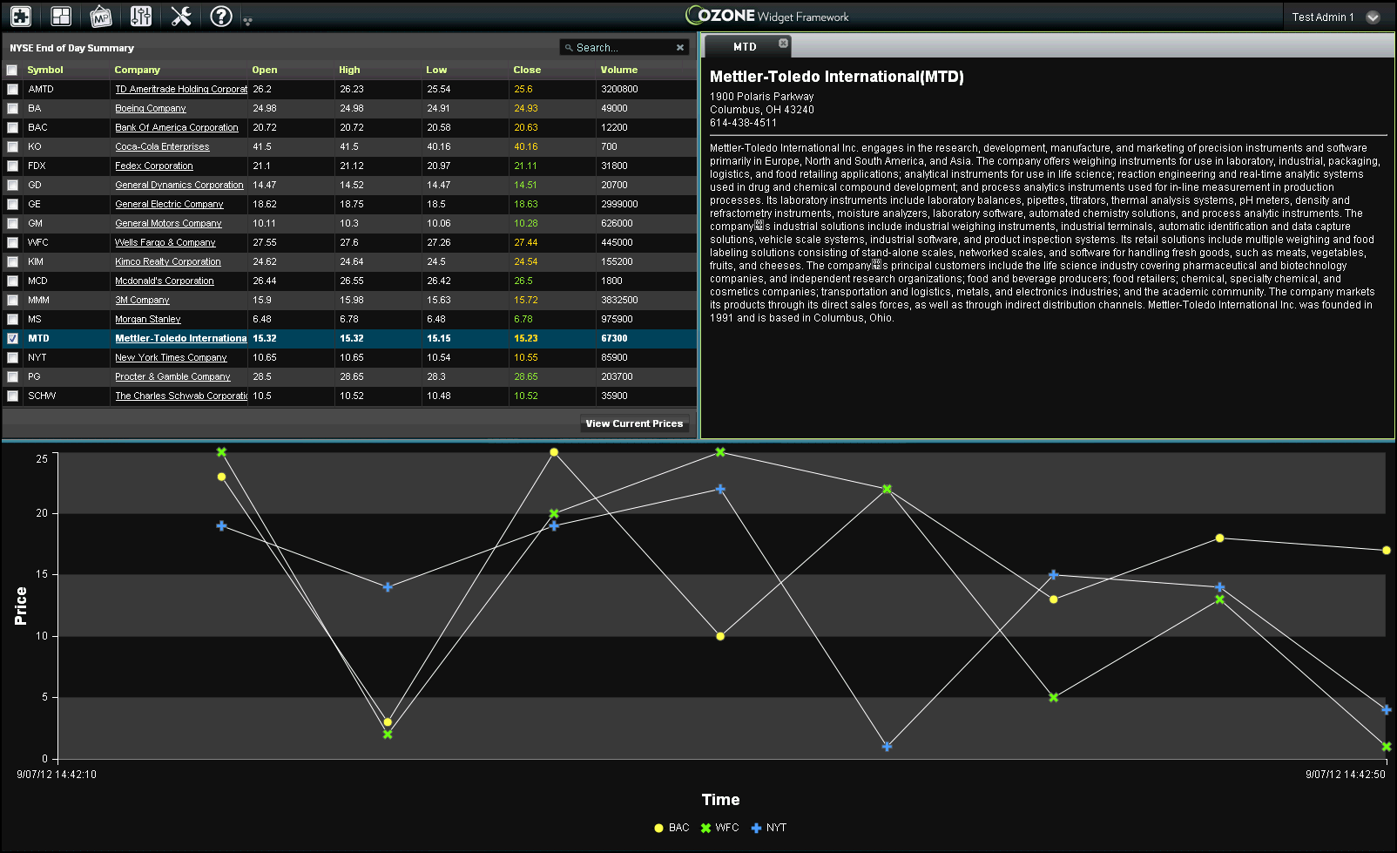Toggle the WFC series in chart legend
Viewport: 1397px width, 853px height.
tap(720, 828)
